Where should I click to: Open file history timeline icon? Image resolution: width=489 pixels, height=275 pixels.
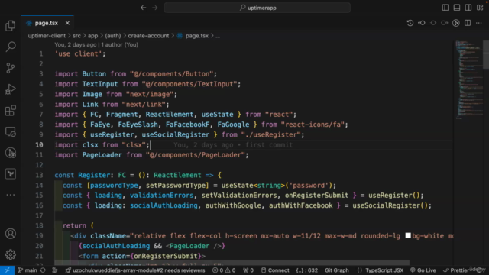[410, 23]
